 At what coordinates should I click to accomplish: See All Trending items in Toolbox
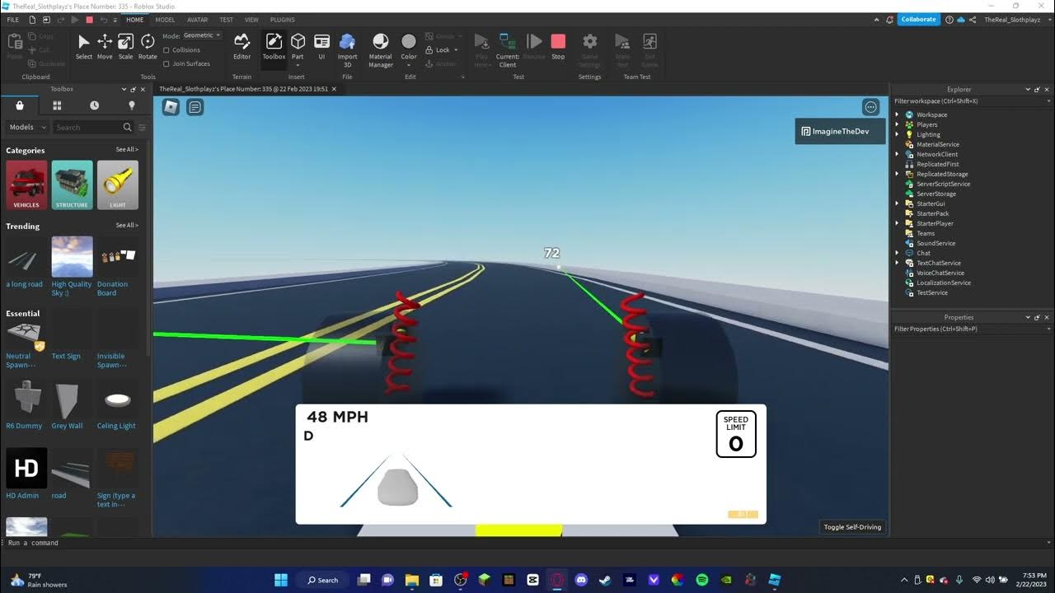point(127,225)
